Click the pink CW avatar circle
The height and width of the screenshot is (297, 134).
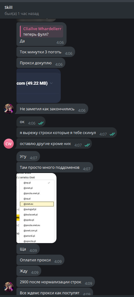point(9,144)
